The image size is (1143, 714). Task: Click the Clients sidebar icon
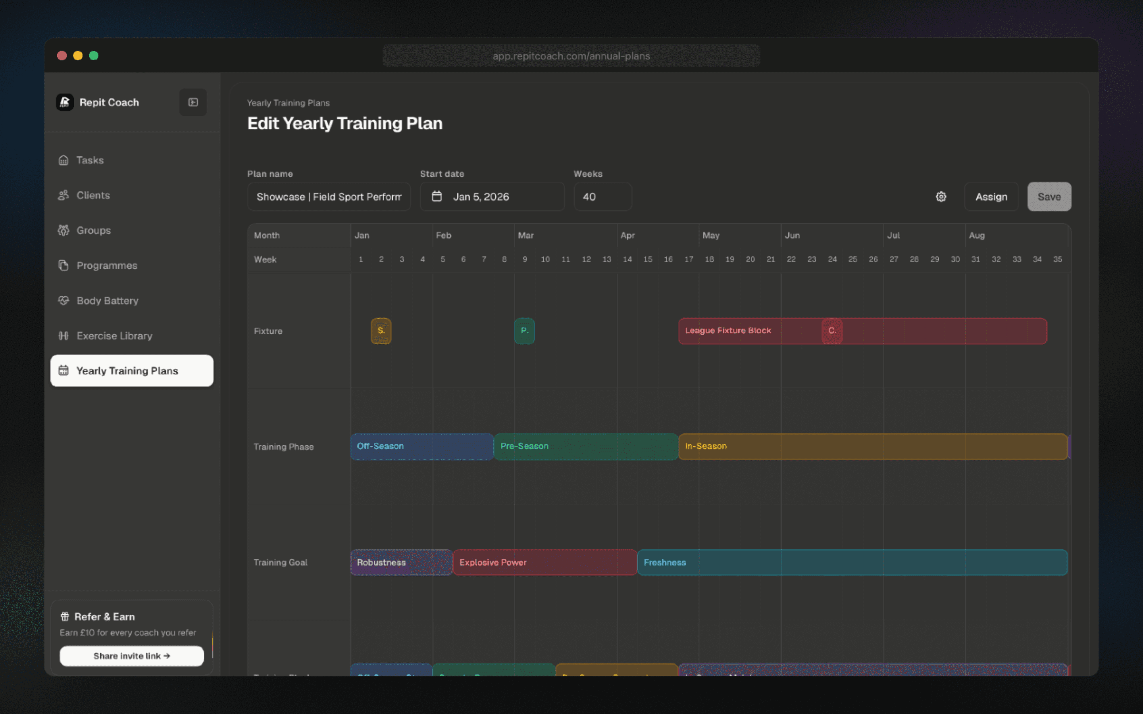click(x=64, y=195)
